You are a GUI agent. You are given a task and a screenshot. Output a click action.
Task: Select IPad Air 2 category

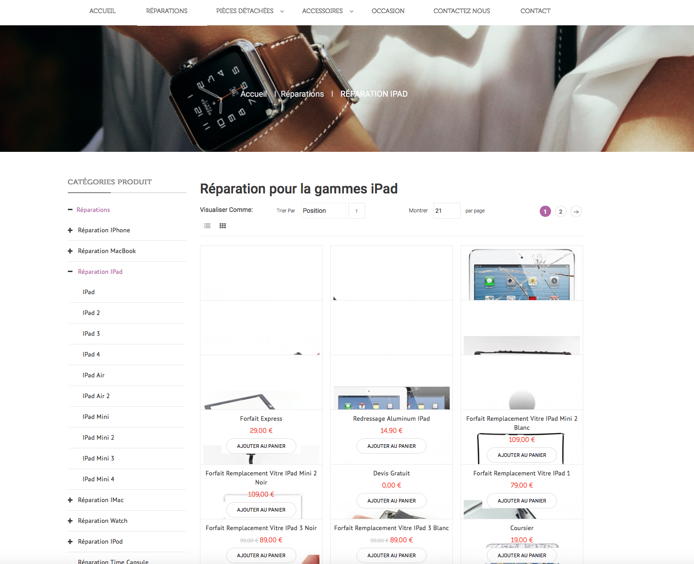[x=96, y=396]
